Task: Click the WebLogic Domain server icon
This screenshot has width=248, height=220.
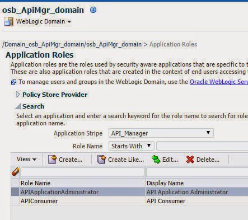Action: [9, 21]
